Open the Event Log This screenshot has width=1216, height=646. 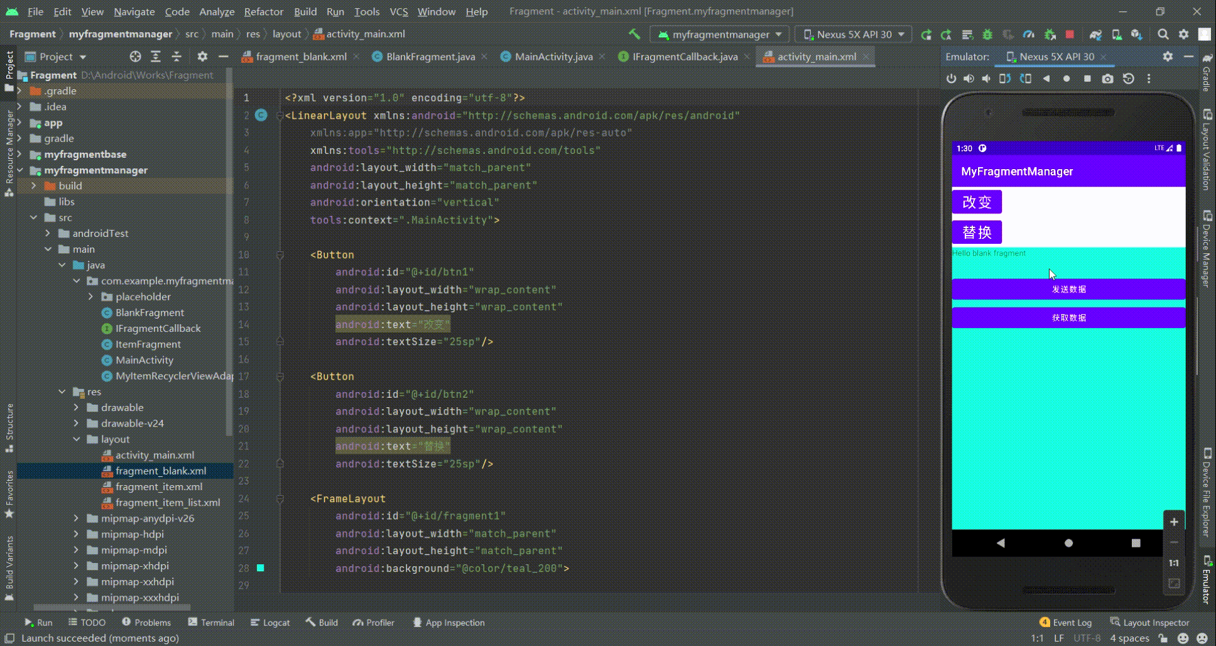[x=1065, y=622]
